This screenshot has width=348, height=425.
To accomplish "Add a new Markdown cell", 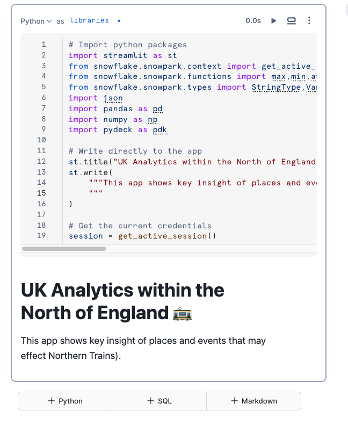I will (253, 401).
